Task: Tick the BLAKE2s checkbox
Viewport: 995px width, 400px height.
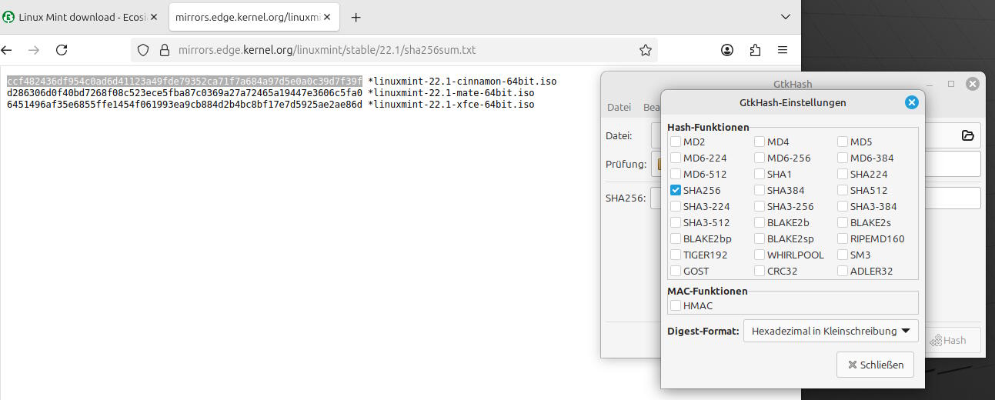Action: (843, 222)
